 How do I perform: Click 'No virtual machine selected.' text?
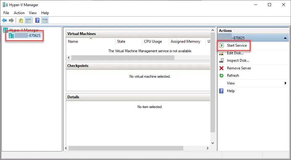(150, 76)
